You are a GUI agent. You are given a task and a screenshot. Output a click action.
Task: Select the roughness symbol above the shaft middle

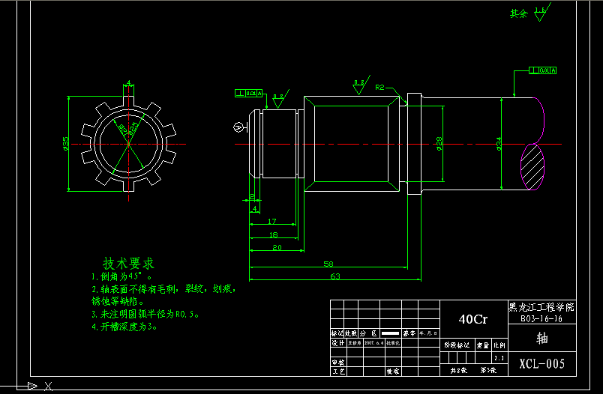[358, 85]
